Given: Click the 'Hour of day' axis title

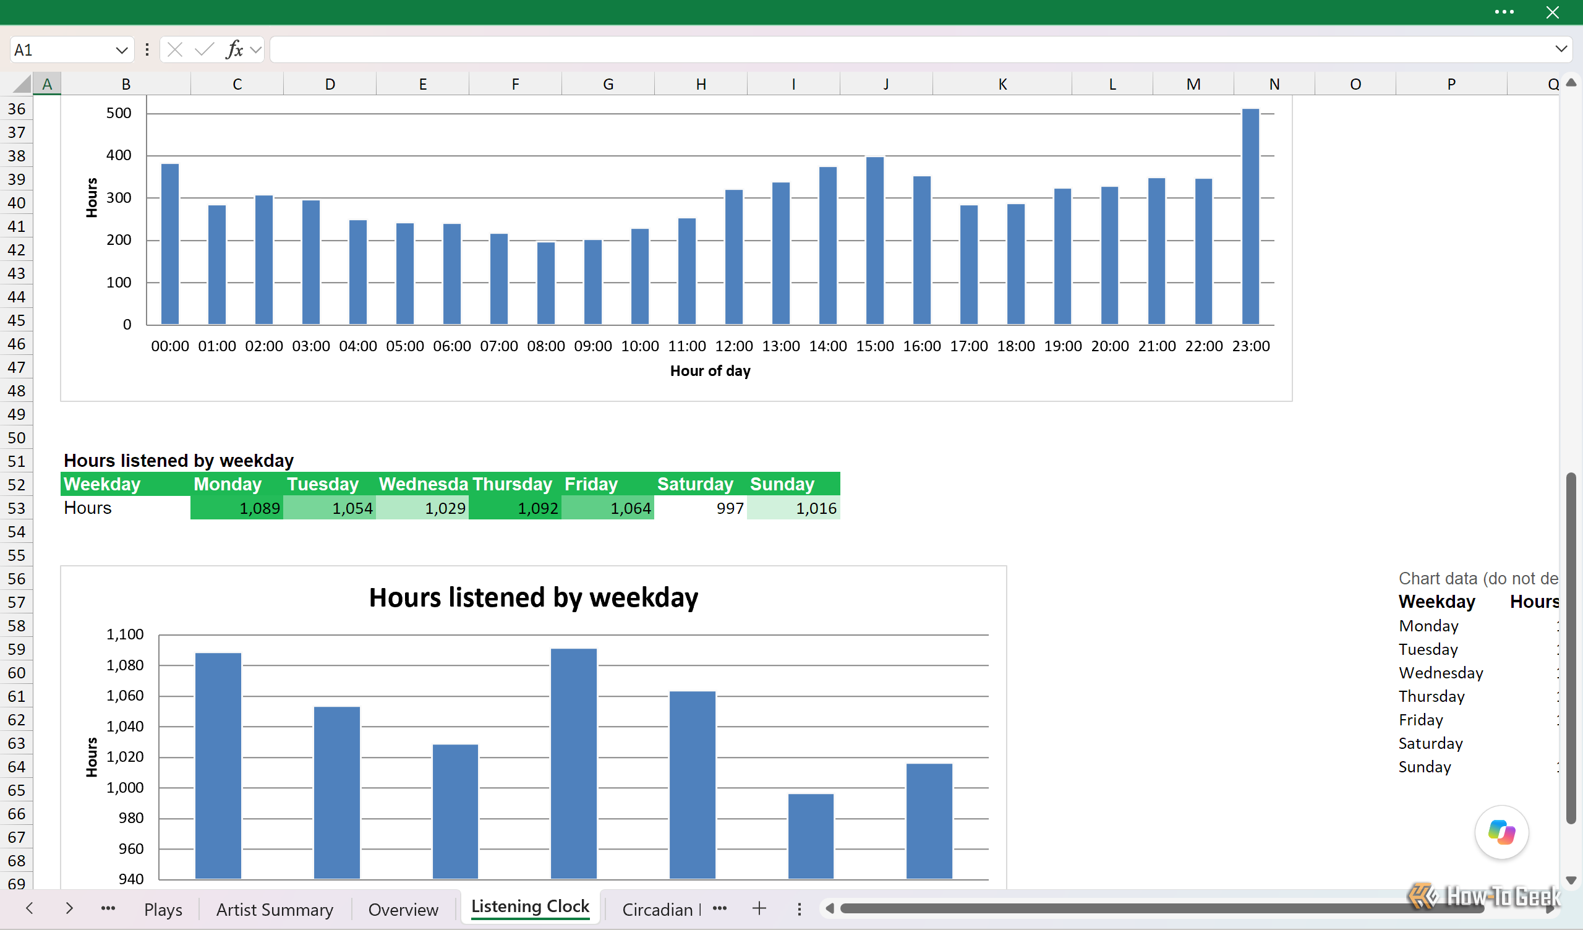Looking at the screenshot, I should (x=710, y=371).
